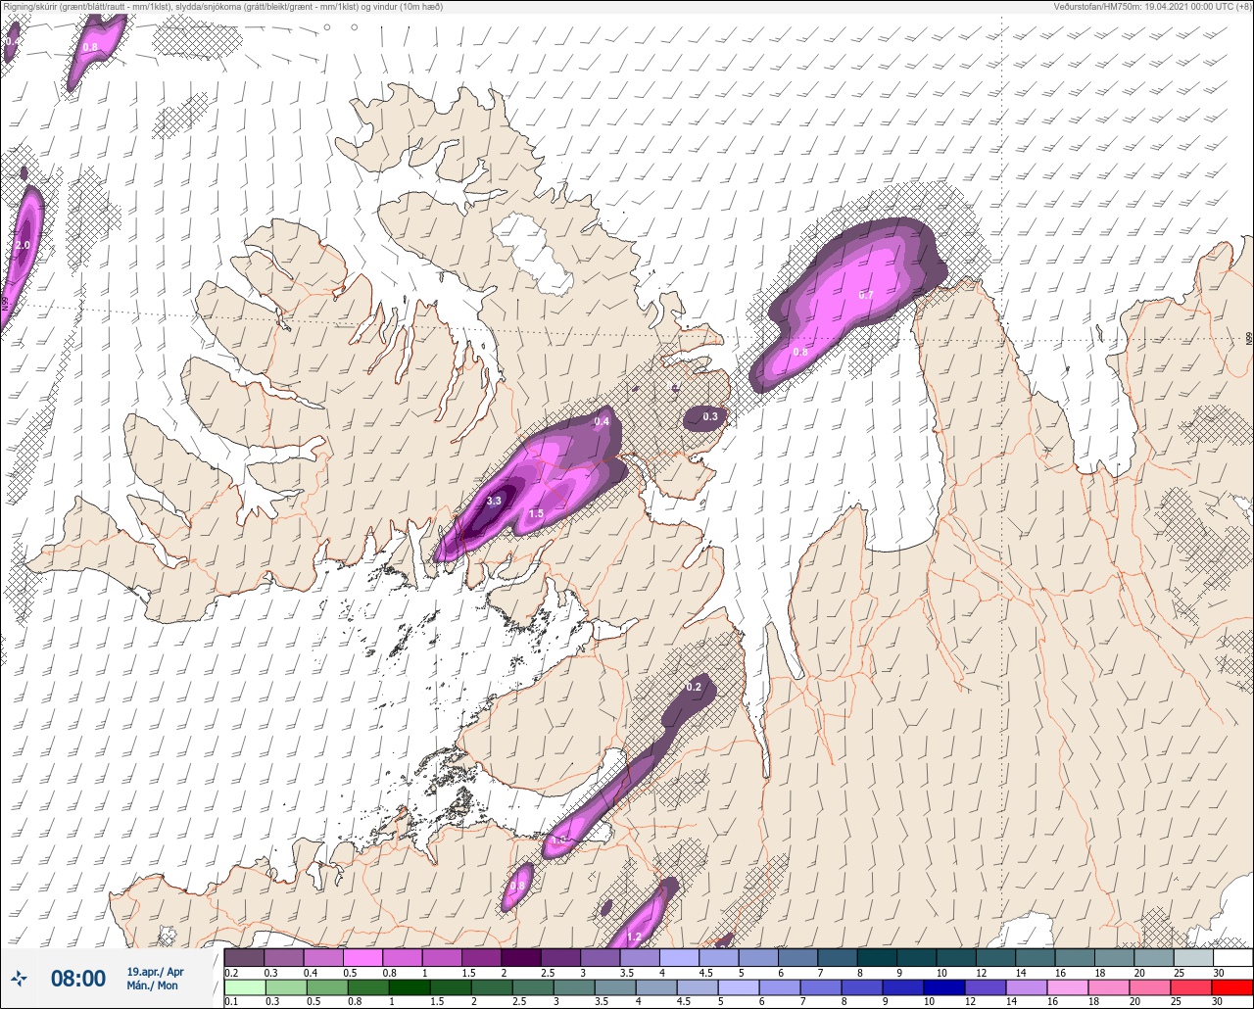
Task: Click the 0.7 value in the offshore snow band
Action: (866, 295)
